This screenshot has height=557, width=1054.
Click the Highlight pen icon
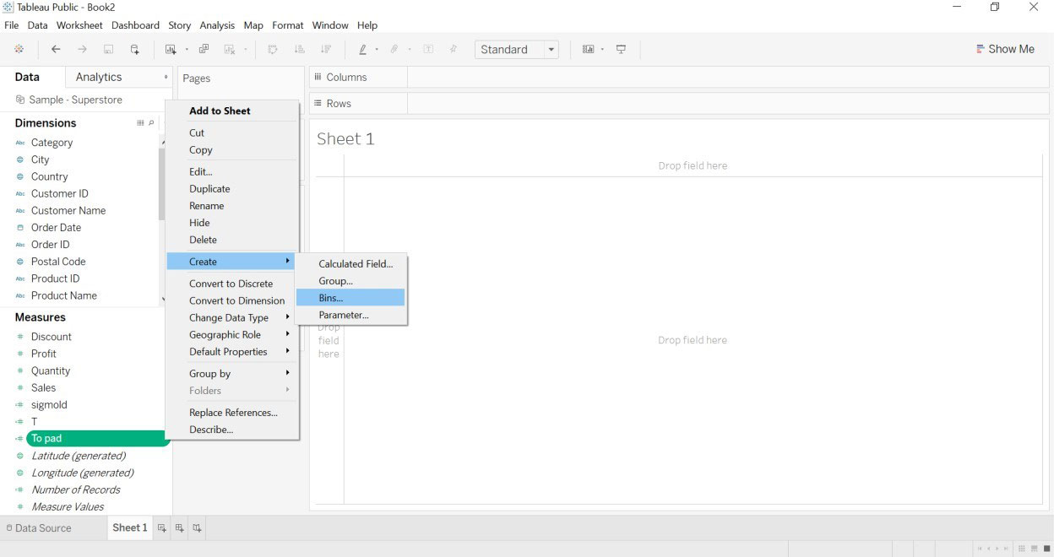coord(362,50)
